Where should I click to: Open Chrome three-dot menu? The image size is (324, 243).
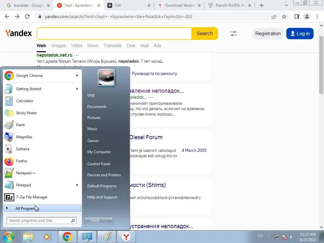coord(317,16)
